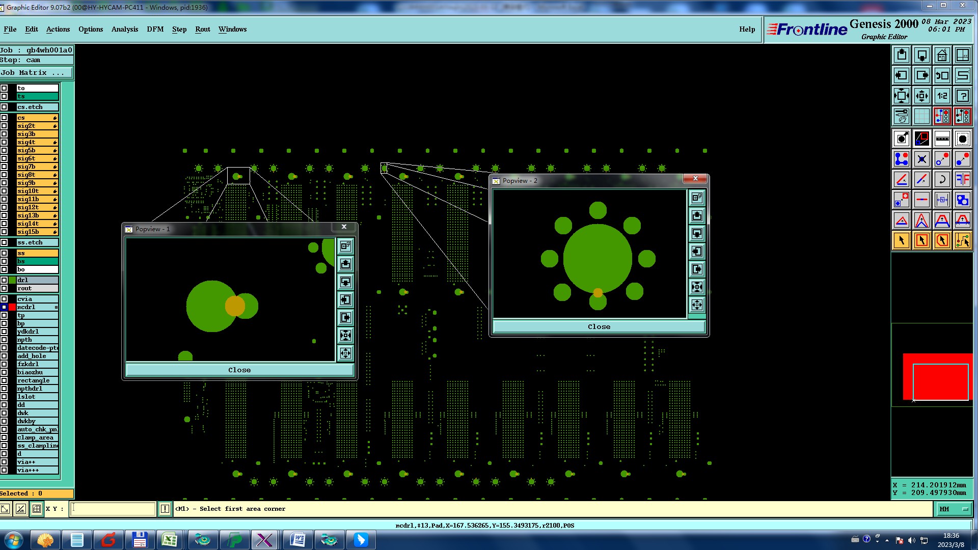Click the 1:2 zoom icon
Screen dimensions: 978x550
tap(942, 96)
